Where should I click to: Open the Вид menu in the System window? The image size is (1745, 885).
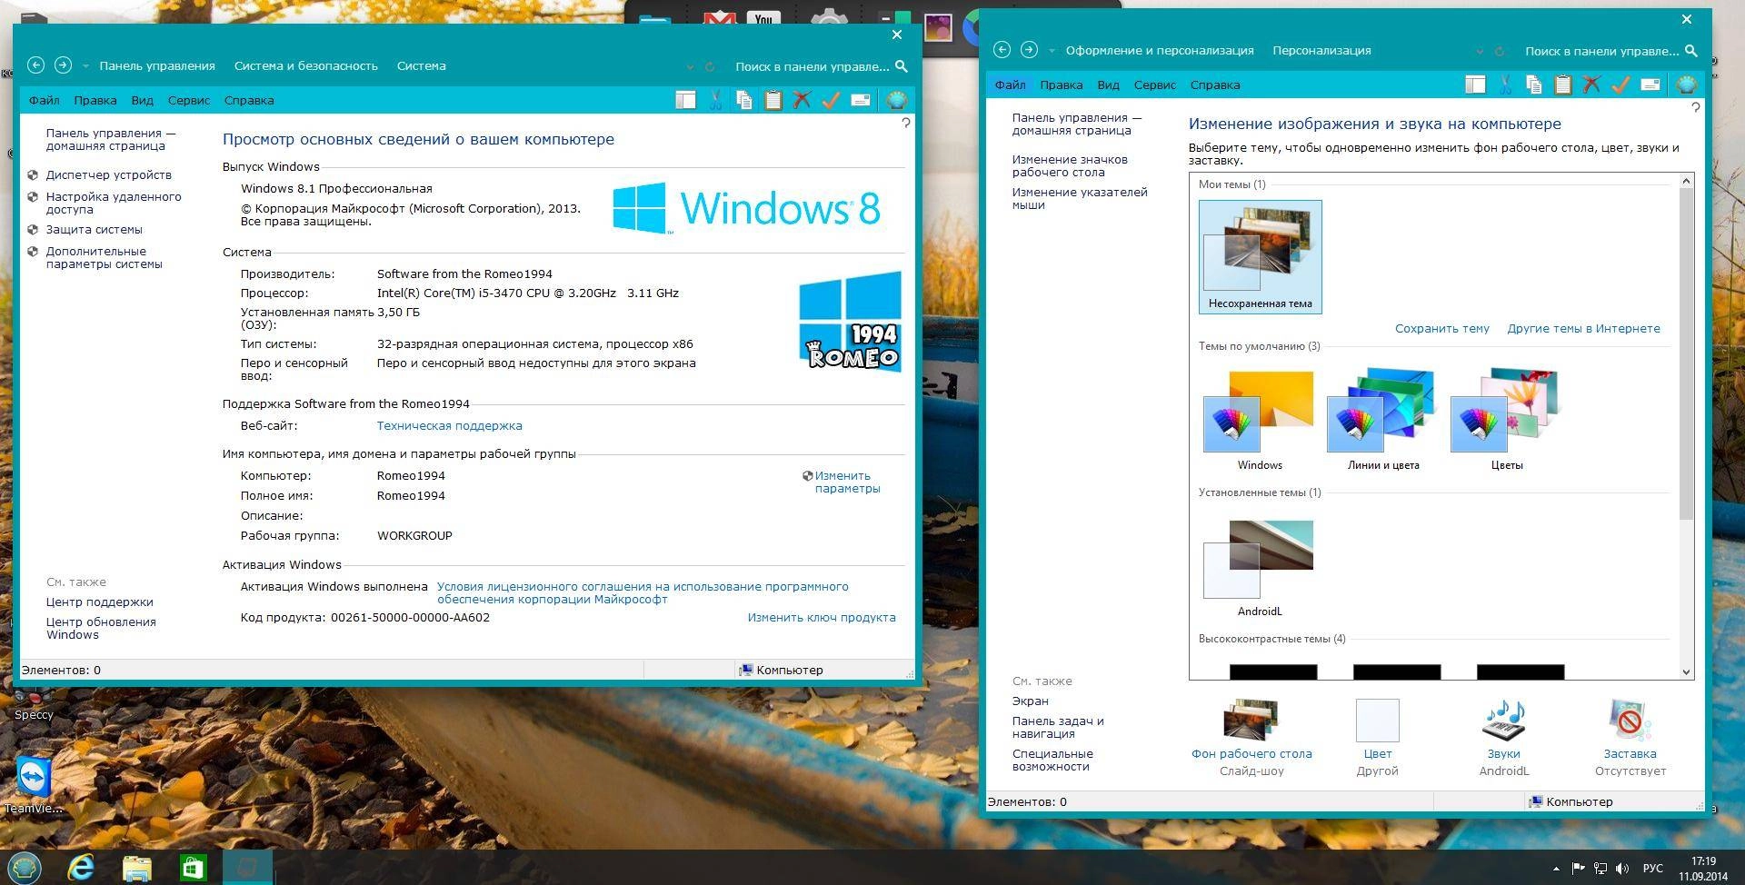tap(142, 101)
